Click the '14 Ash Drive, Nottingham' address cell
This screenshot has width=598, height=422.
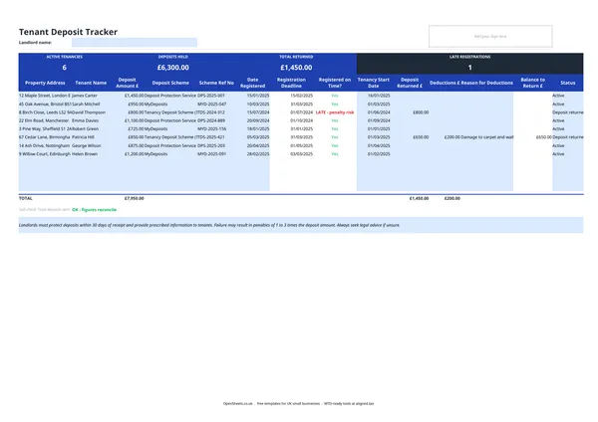click(x=45, y=145)
